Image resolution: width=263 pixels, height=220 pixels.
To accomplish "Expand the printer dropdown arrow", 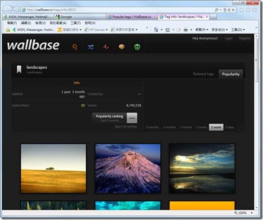I will [x=191, y=30].
